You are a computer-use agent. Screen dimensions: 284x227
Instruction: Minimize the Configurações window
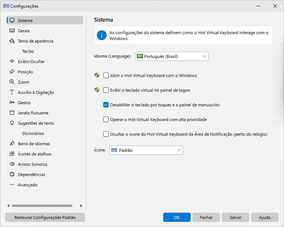[258, 6]
